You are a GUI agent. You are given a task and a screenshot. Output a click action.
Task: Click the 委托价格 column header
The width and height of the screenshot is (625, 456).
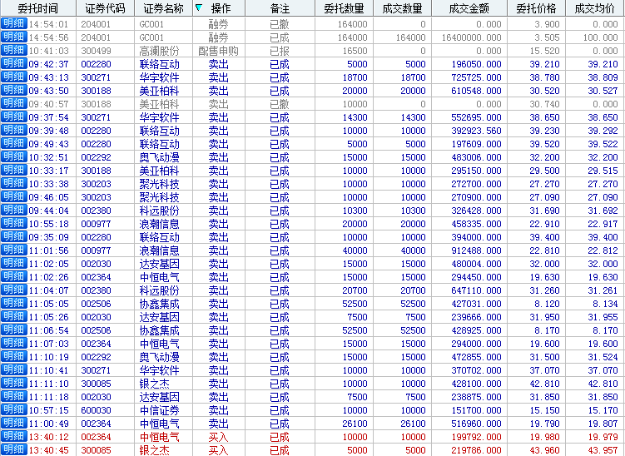tap(536, 8)
